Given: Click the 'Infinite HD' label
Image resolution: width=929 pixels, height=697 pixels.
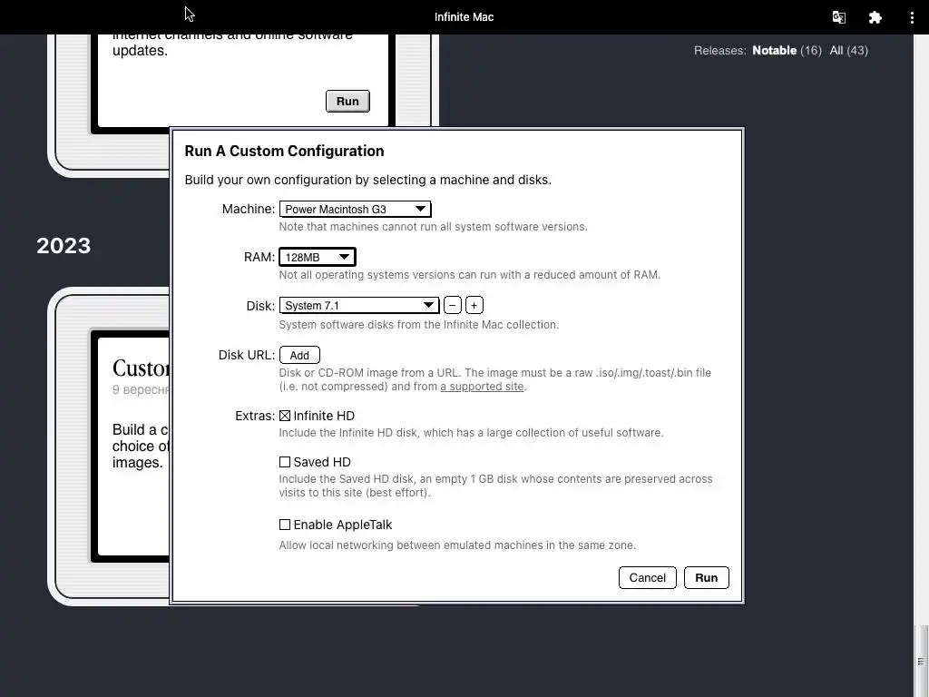Looking at the screenshot, I should [x=324, y=416].
